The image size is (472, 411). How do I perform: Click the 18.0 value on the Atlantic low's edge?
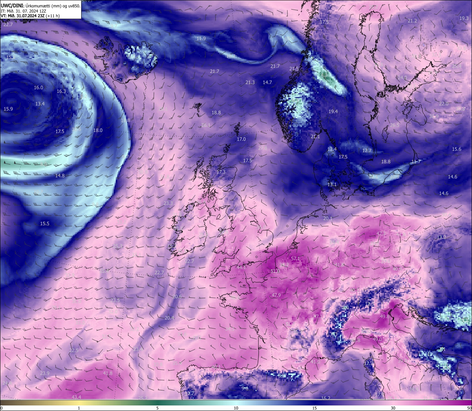98,130
